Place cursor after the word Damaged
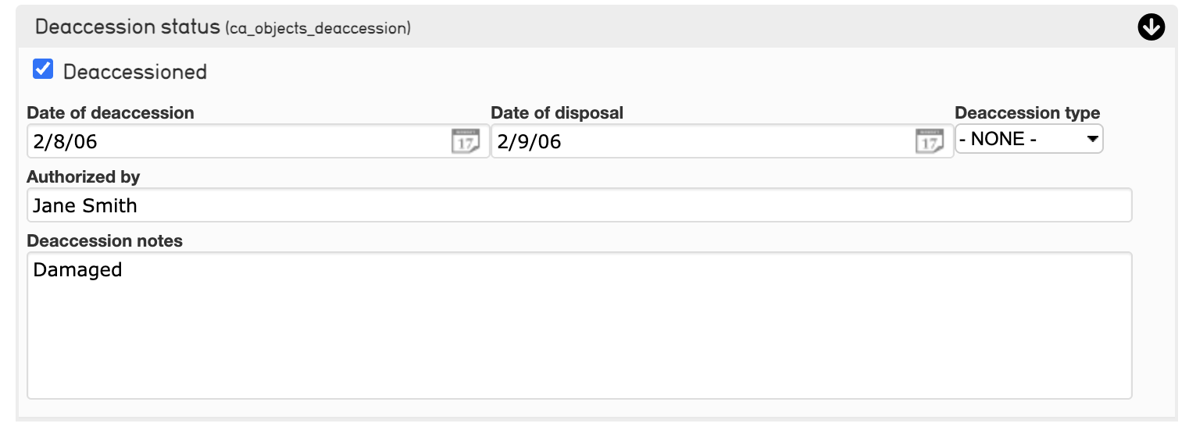Image resolution: width=1189 pixels, height=434 pixels. 124,270
